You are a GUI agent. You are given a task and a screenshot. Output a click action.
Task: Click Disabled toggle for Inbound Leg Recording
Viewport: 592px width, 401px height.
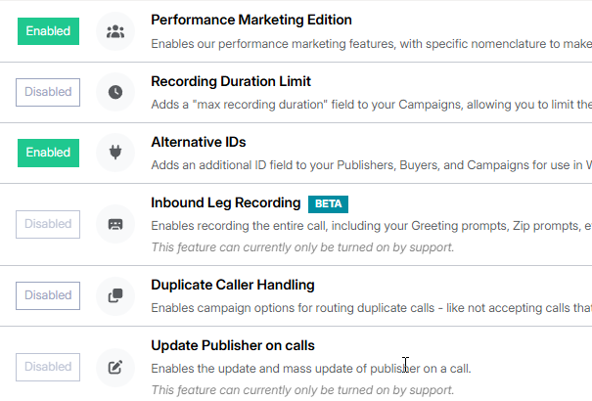(48, 224)
